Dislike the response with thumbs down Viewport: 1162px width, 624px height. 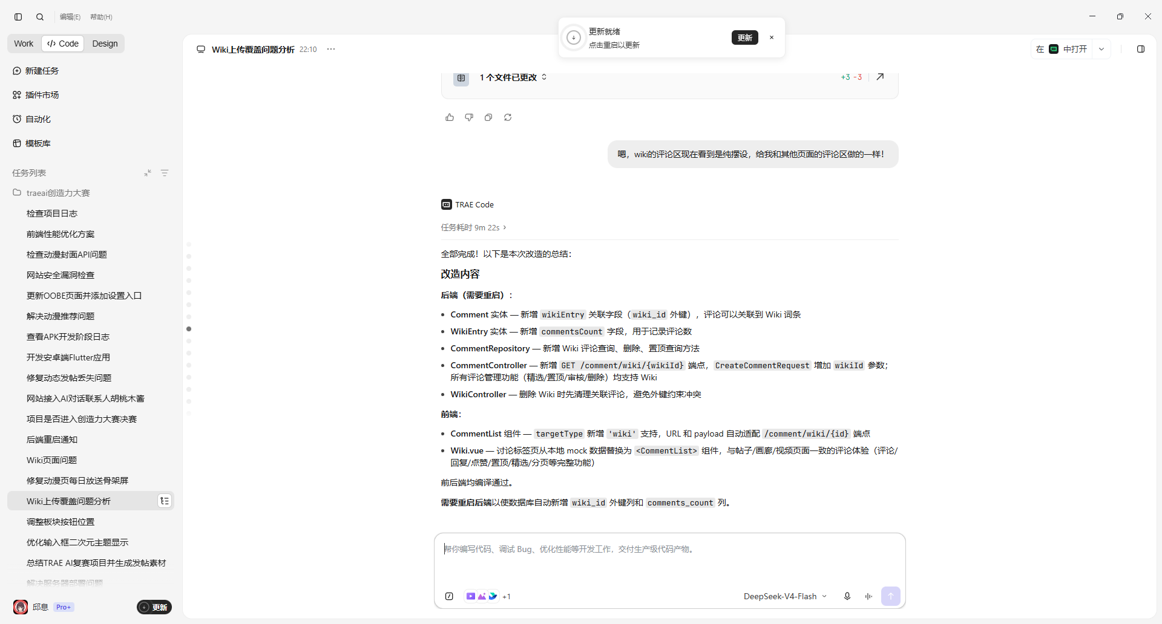469,117
